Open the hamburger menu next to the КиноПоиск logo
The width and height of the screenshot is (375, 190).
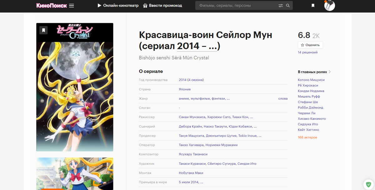point(72,6)
